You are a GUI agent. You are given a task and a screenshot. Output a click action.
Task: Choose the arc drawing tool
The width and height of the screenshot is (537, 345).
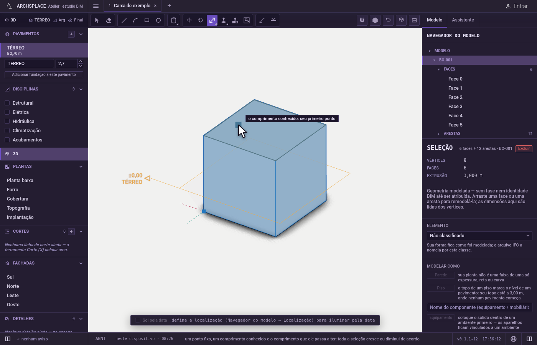click(x=135, y=20)
